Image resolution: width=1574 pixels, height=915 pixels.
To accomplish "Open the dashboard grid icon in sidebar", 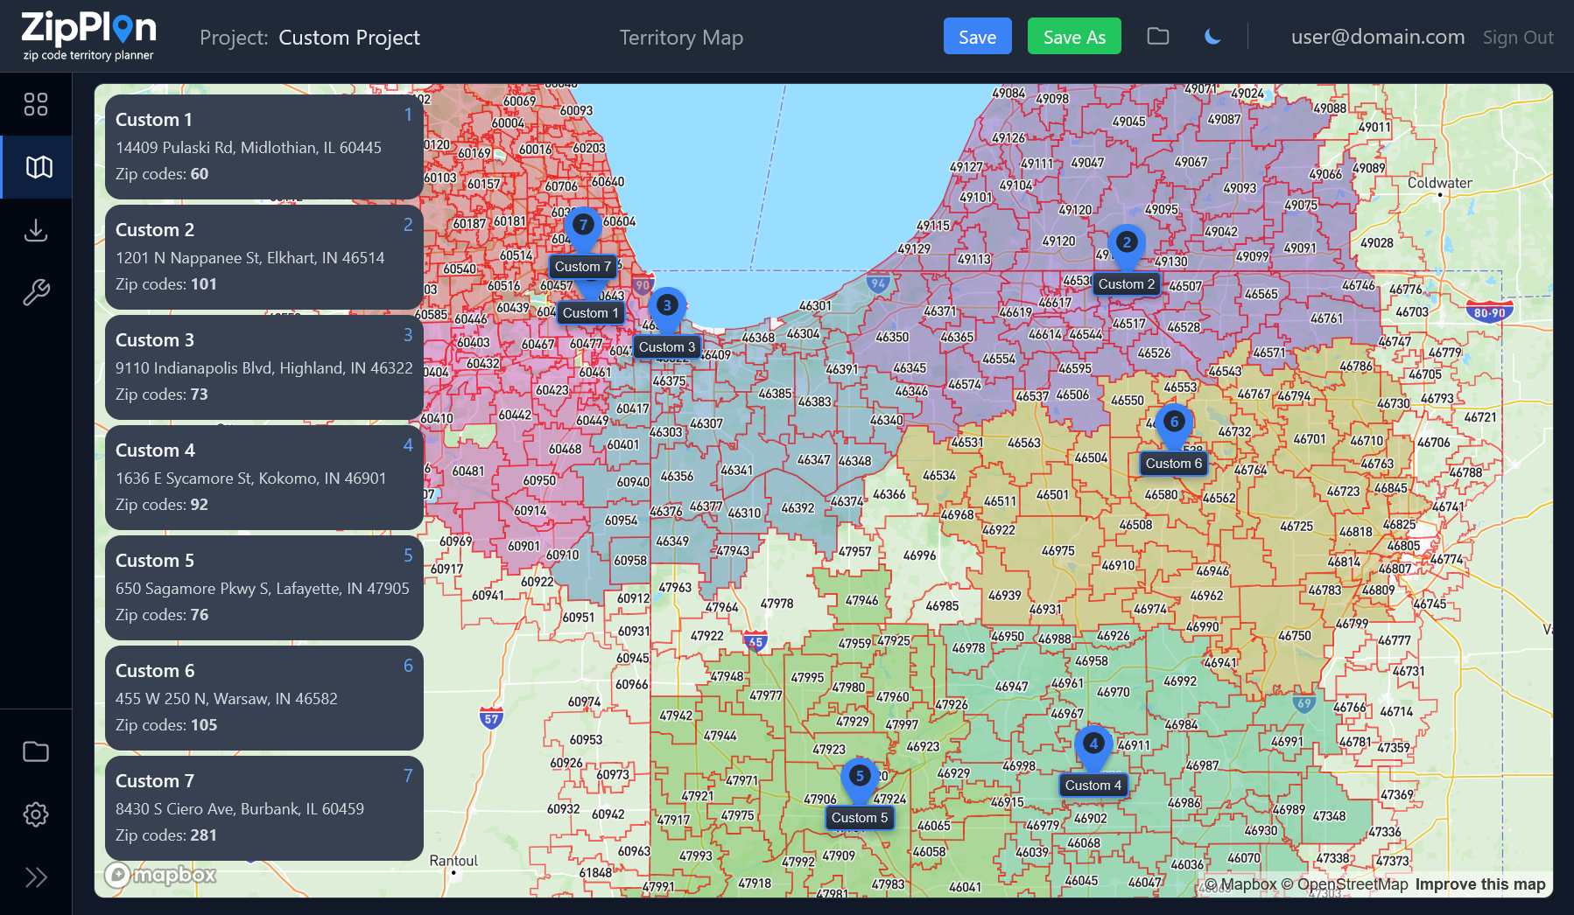I will 36,104.
